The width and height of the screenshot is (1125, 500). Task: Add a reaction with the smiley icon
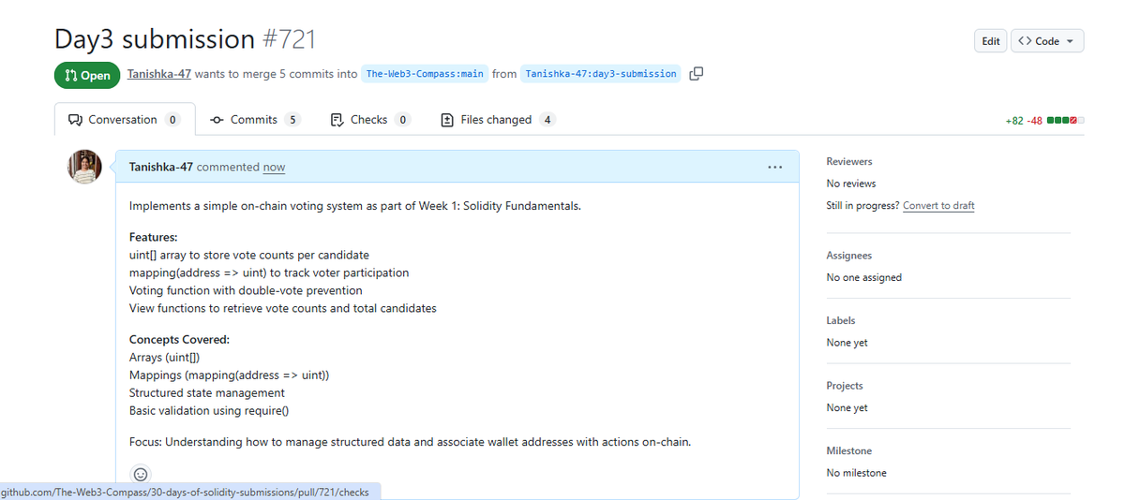coord(141,475)
